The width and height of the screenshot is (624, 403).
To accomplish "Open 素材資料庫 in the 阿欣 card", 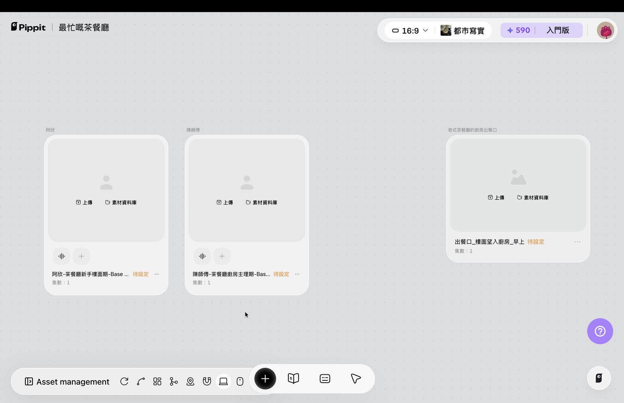I will click(x=121, y=202).
